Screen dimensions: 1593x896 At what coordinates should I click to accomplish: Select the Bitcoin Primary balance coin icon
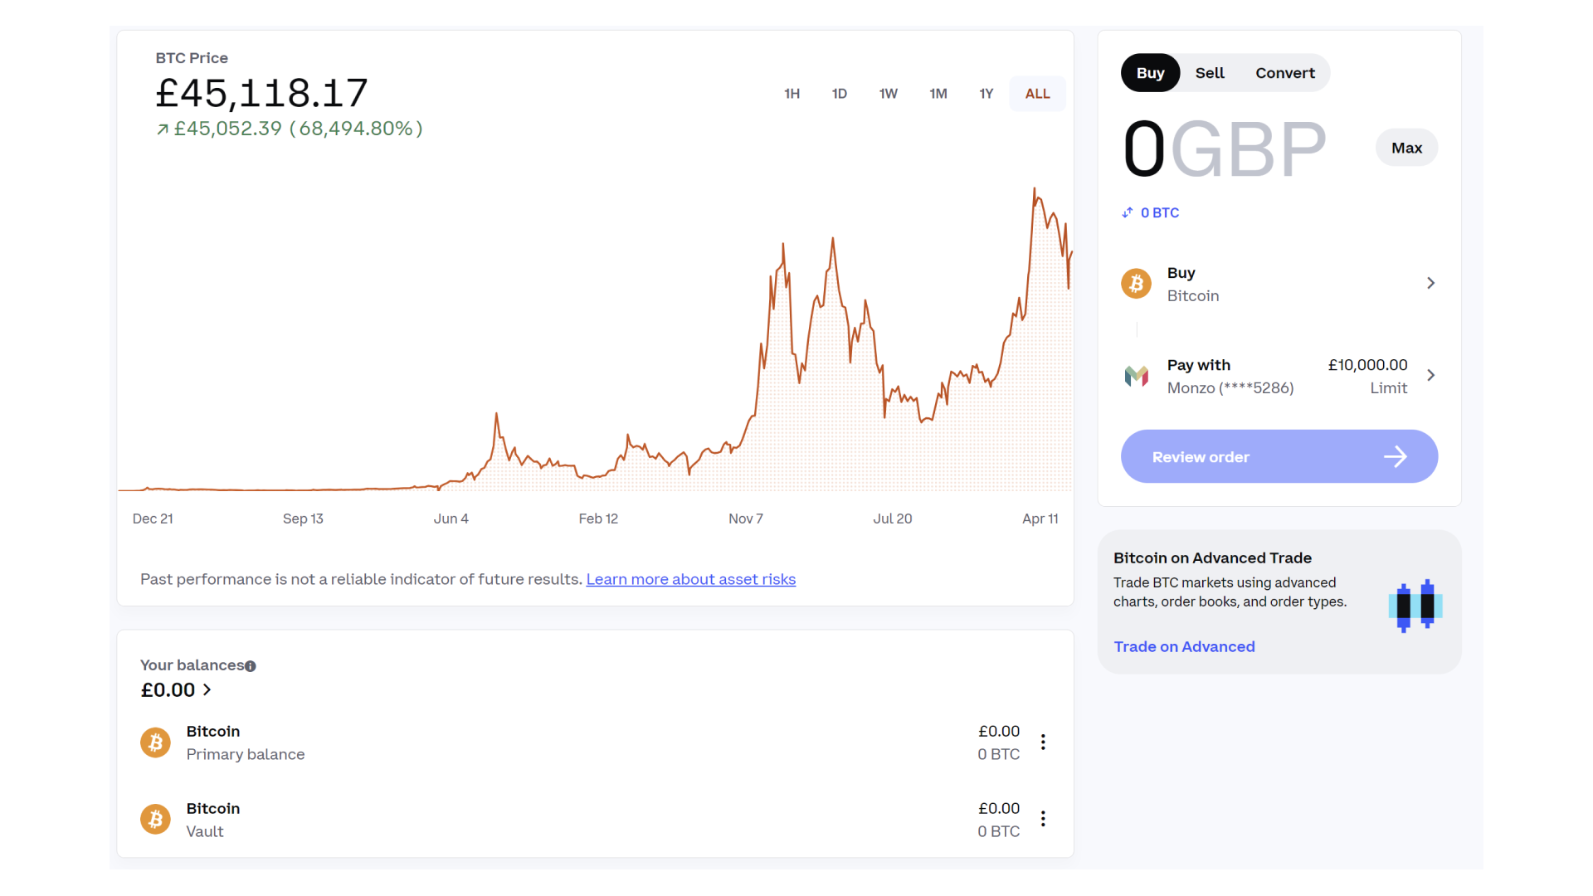[155, 743]
